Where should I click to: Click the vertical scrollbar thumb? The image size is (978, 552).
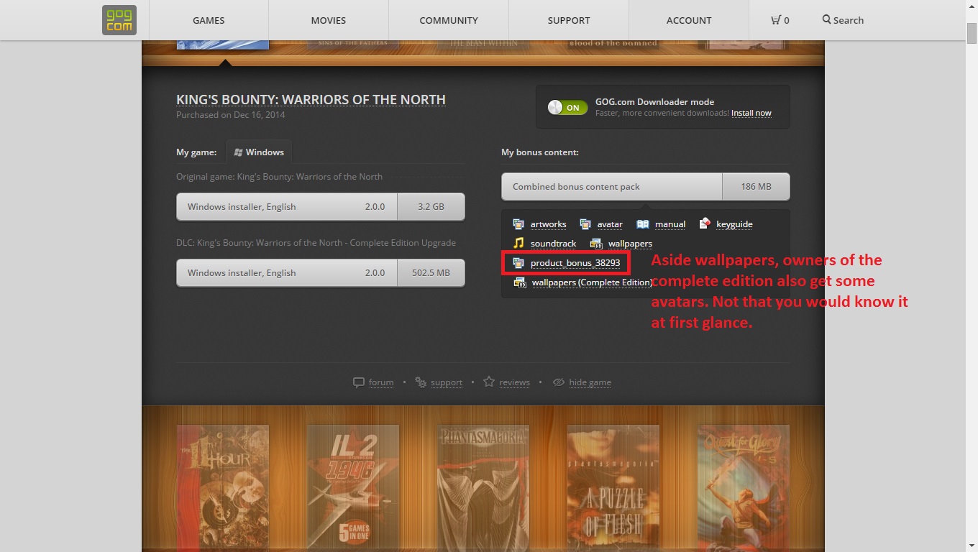point(972,34)
